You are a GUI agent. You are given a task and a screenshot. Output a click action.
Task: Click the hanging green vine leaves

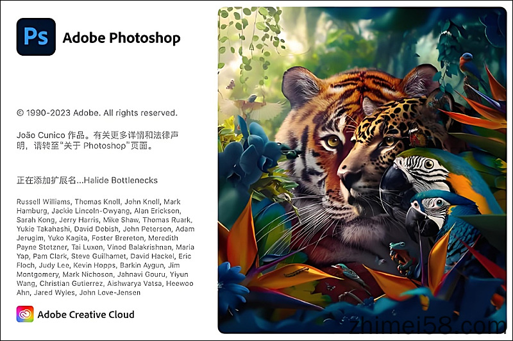250,36
